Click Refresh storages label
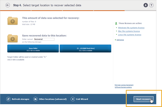The height and width of the screenshot is (107, 162). [20, 99]
